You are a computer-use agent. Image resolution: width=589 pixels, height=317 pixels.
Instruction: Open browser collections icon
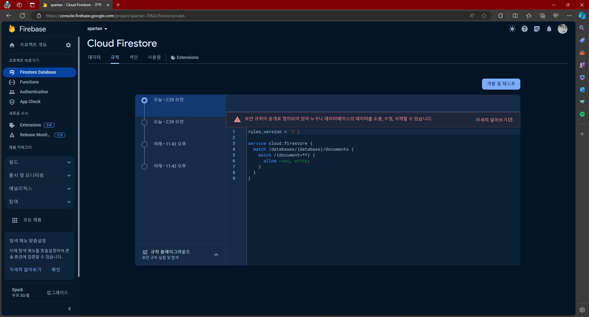click(542, 16)
